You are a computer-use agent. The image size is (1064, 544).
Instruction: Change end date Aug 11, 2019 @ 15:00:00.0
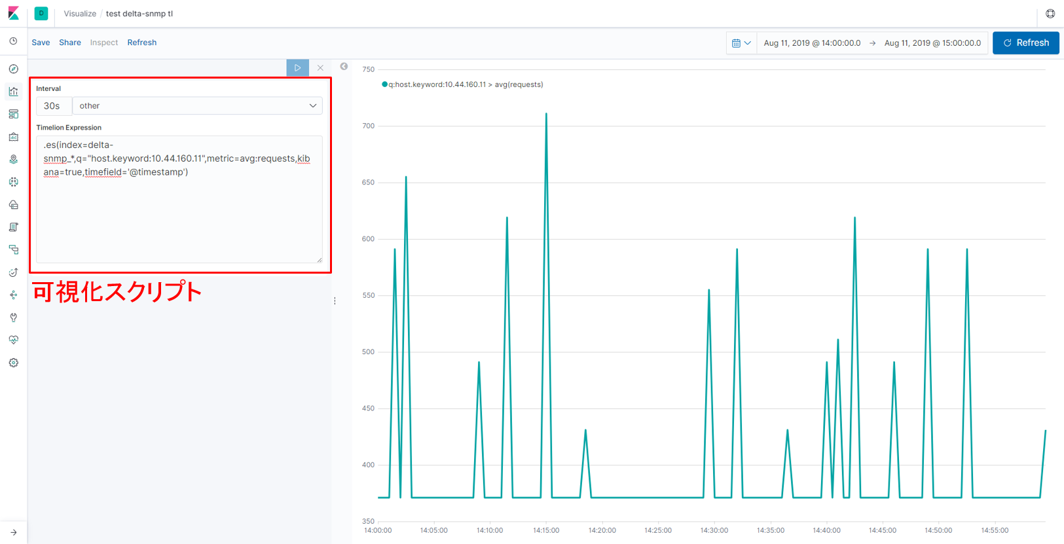click(x=932, y=43)
